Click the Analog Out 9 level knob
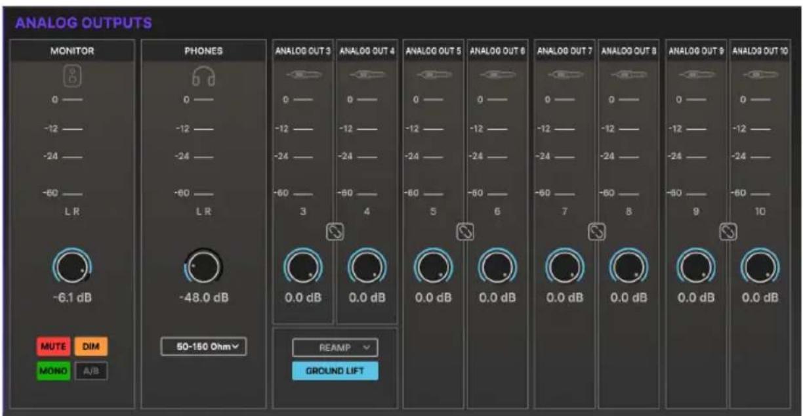This screenshot has height=416, width=803. pos(695,268)
